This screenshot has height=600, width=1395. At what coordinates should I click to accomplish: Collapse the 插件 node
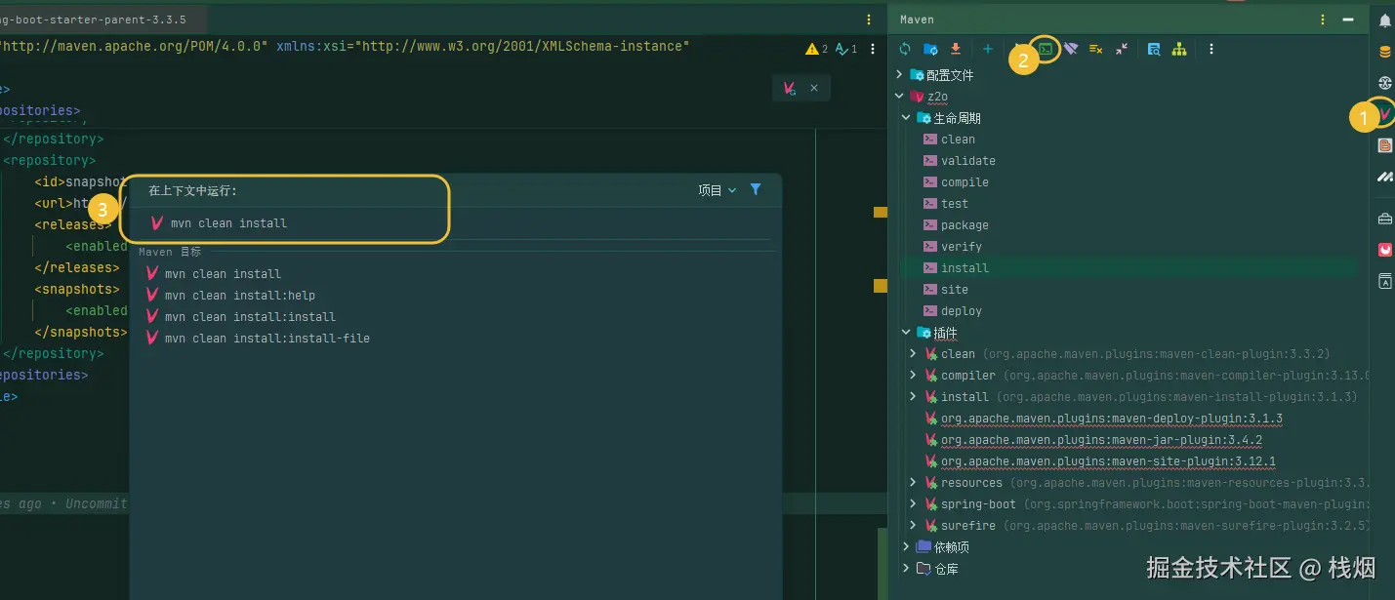point(906,333)
